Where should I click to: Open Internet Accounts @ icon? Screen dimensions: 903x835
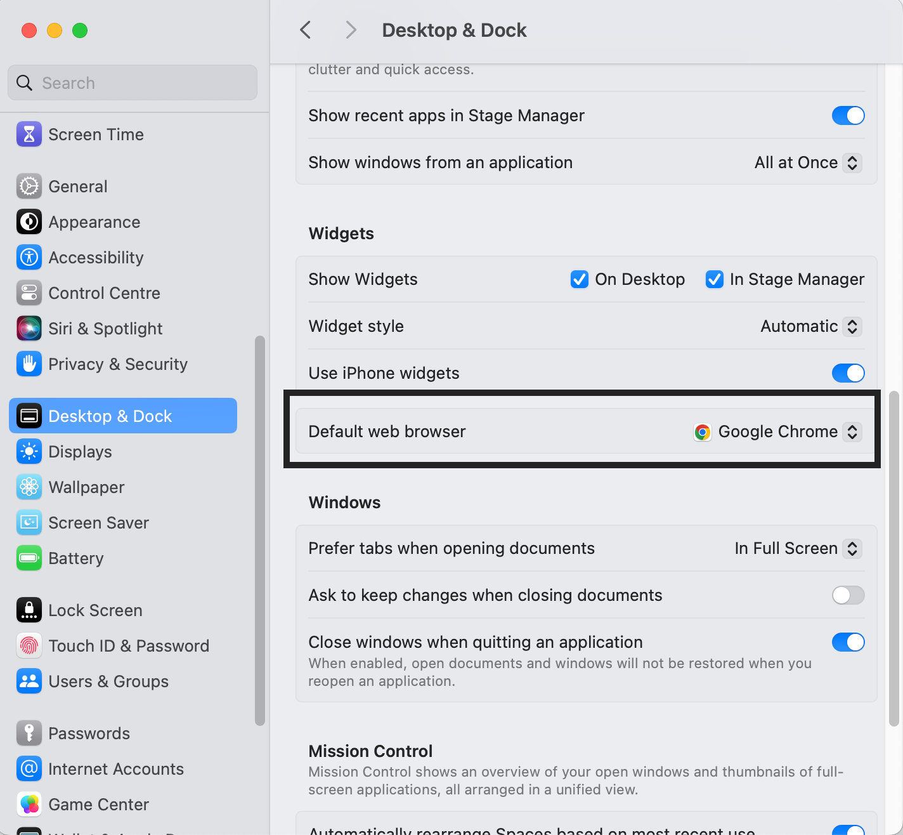(x=29, y=769)
